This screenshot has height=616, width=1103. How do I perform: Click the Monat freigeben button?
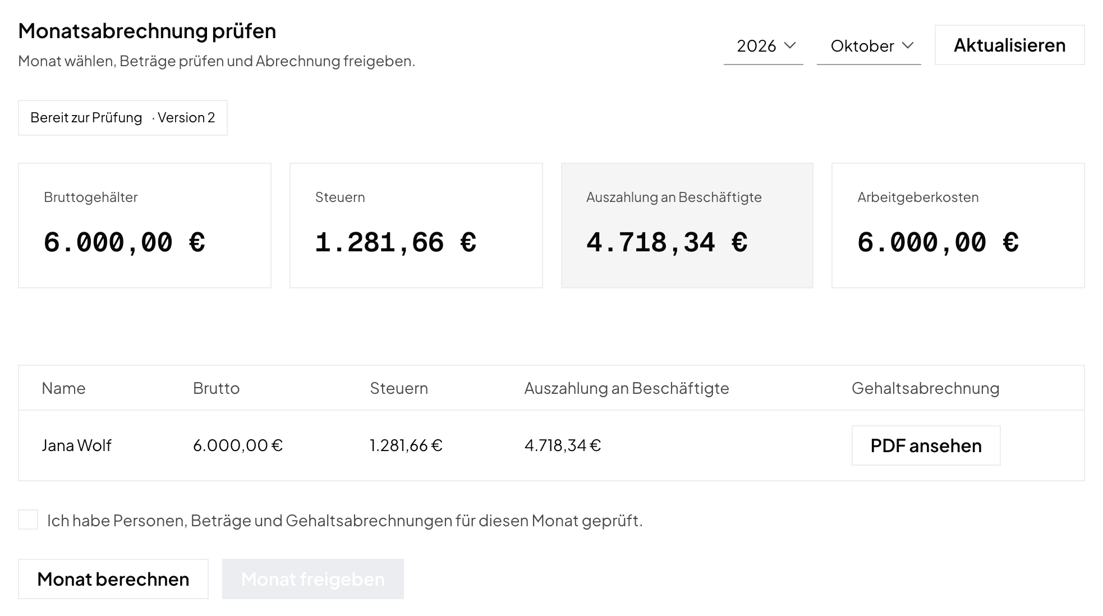[313, 579]
